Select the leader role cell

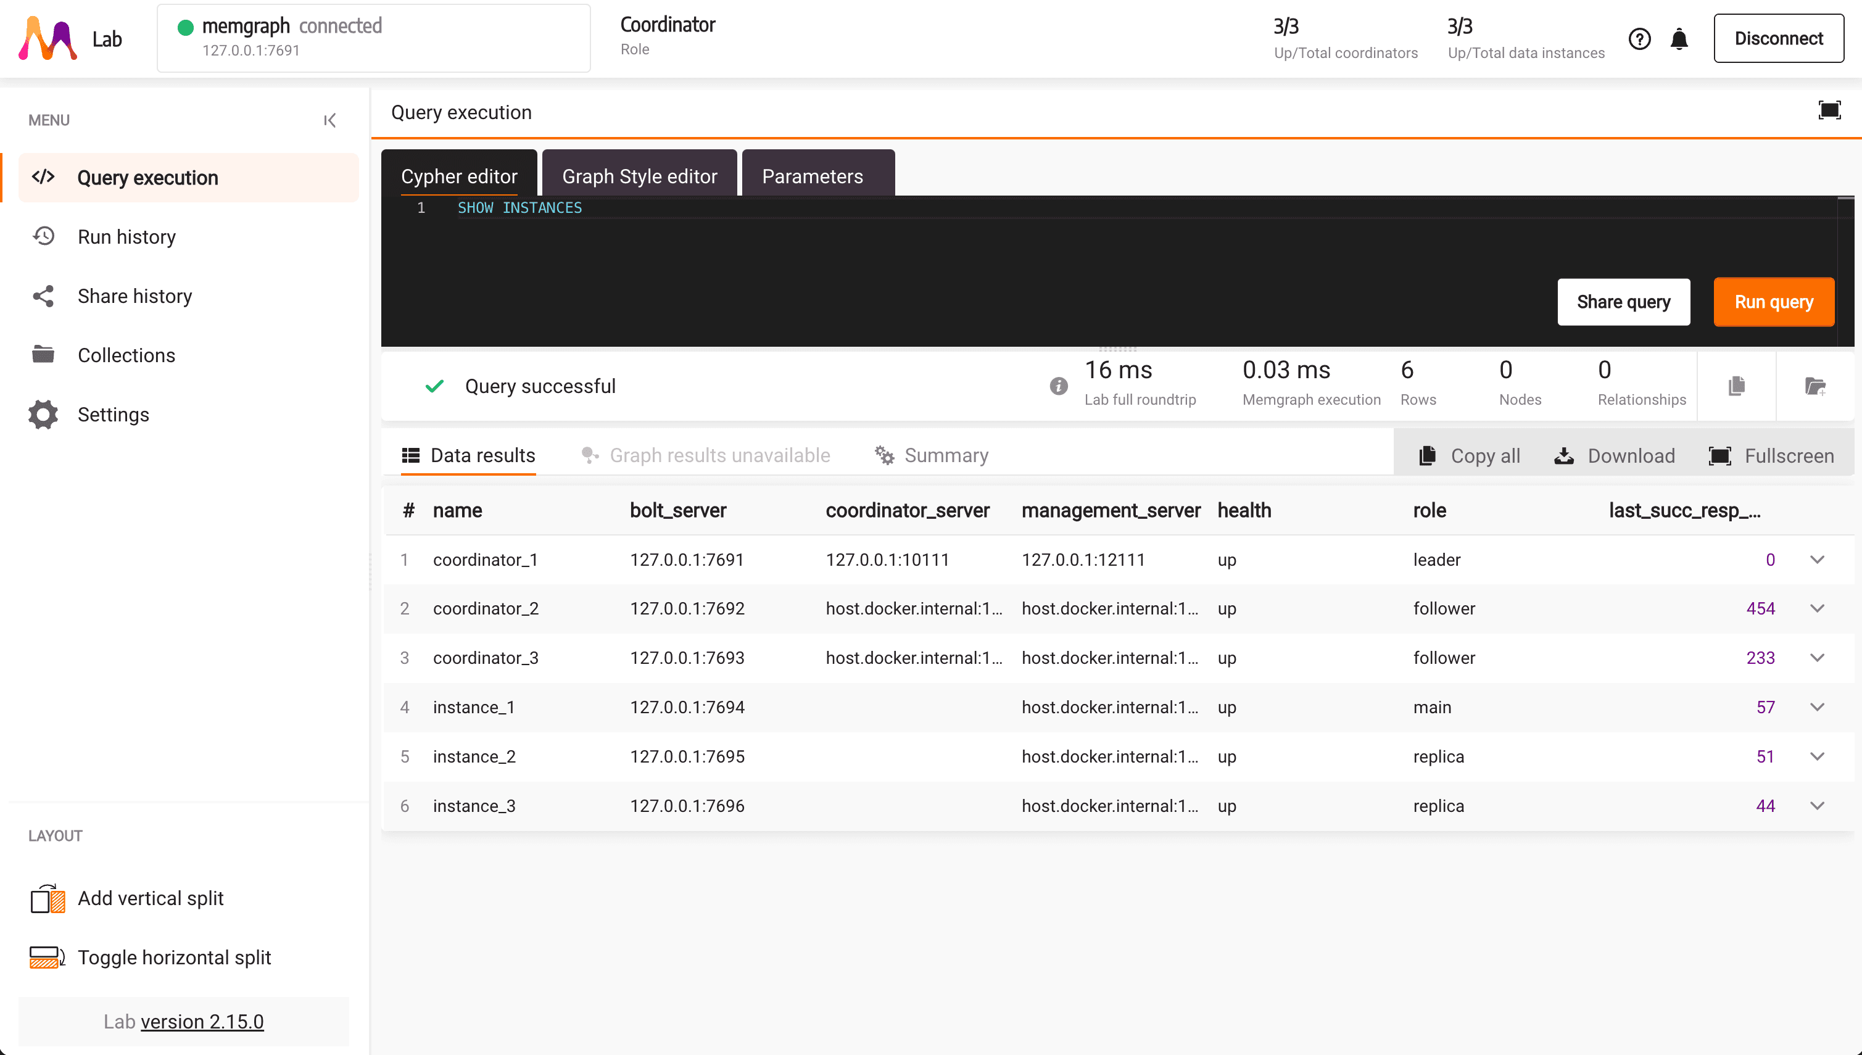pos(1437,560)
